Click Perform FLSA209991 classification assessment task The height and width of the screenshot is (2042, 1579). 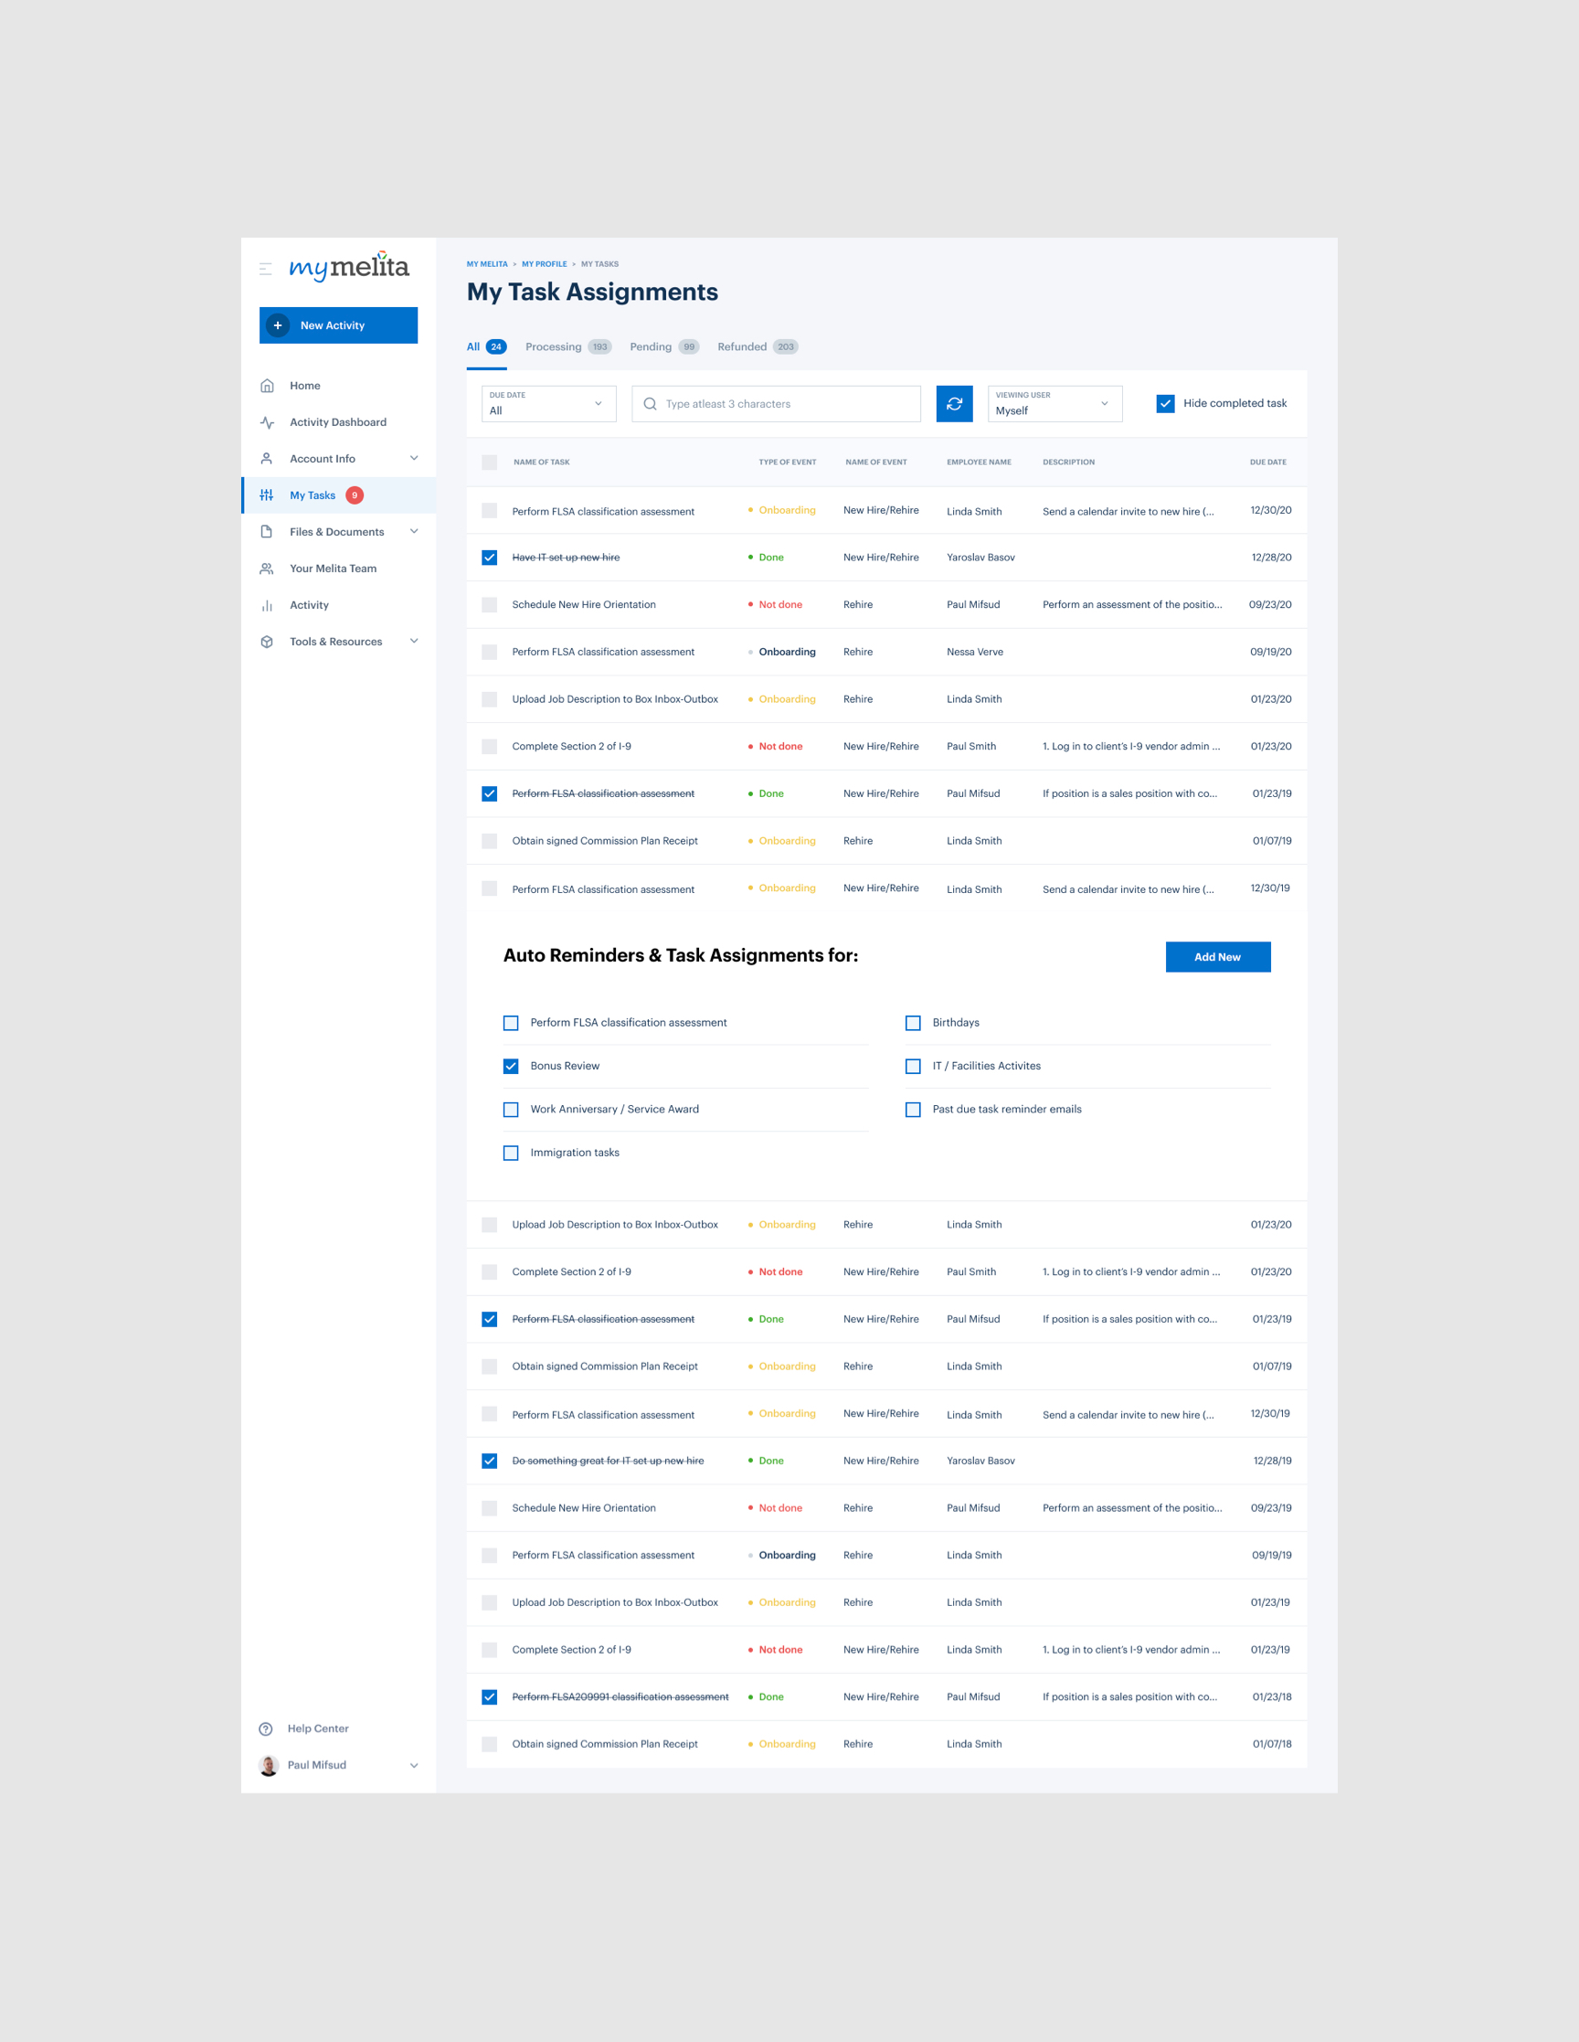(620, 1697)
